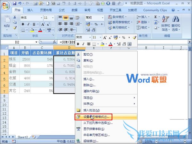192x144 pixels.
Task: Toggle ribbon center text horizontally
Action: pyautogui.click(x=66, y=24)
